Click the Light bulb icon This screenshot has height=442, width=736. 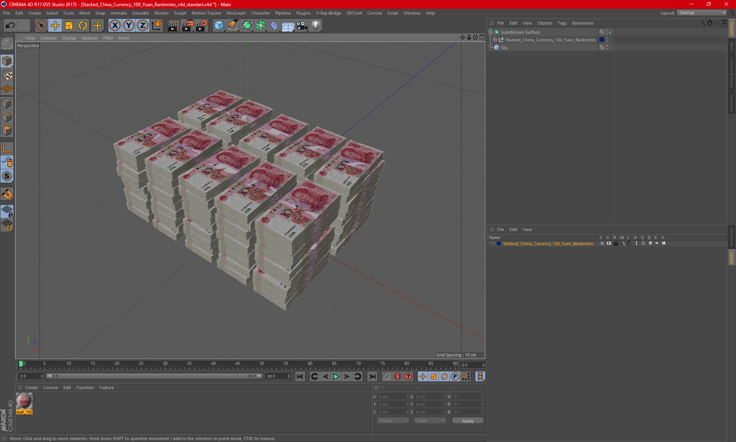315,26
